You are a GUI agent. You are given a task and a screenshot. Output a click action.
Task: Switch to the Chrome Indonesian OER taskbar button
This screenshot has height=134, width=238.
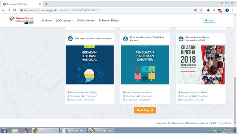[x=45, y=131]
